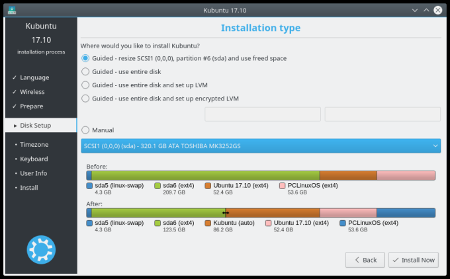Screen dimensions: 450x279
Task: Click PCLinuxOS pink legend swatch under Before
Action: pos(283,186)
